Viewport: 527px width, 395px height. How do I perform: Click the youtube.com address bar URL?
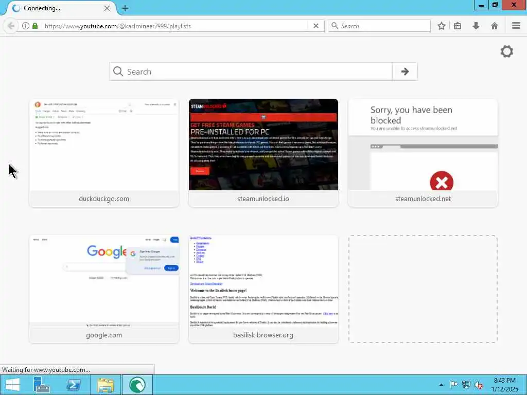click(118, 26)
